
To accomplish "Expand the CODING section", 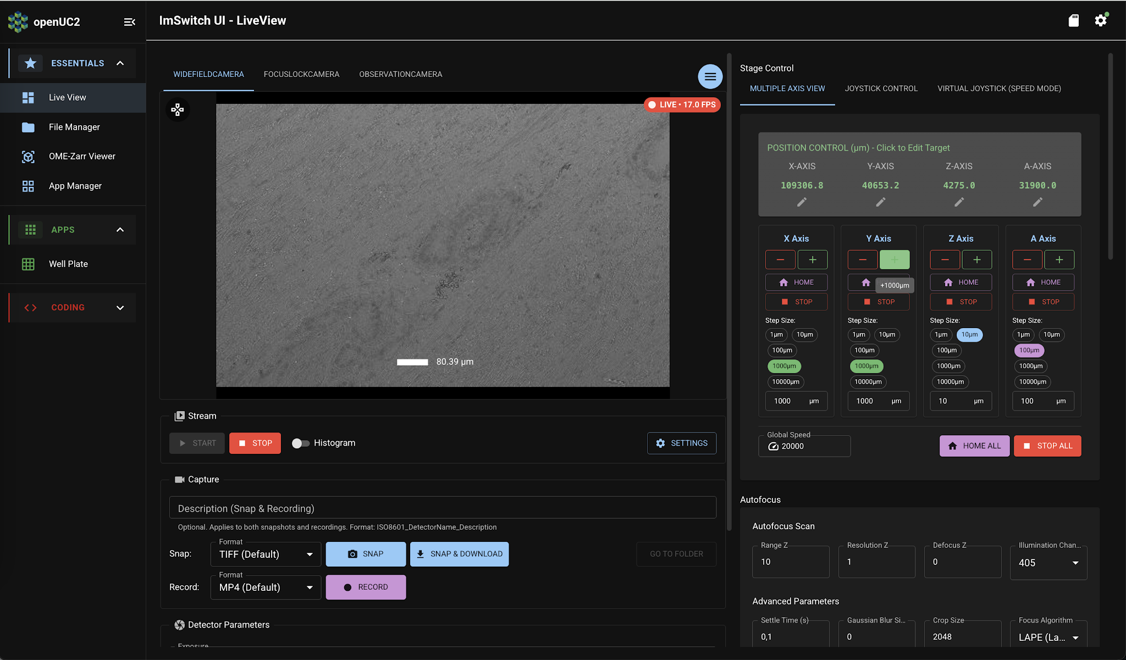I will 68,307.
